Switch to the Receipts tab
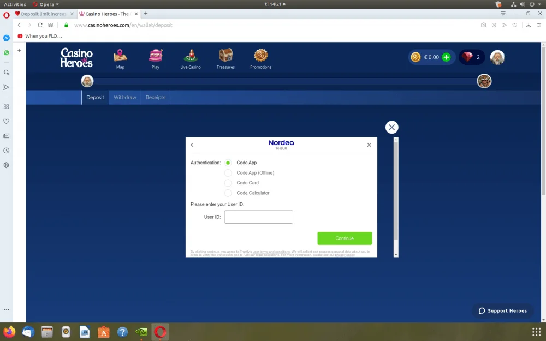Screen dimensions: 546x341 pyautogui.click(x=155, y=98)
